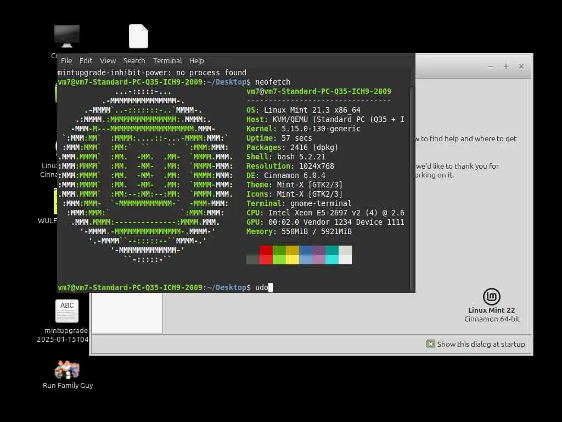Click the 'Uptime: 57 secs' line
Viewport: 562px width, 422px height.
(x=279, y=138)
